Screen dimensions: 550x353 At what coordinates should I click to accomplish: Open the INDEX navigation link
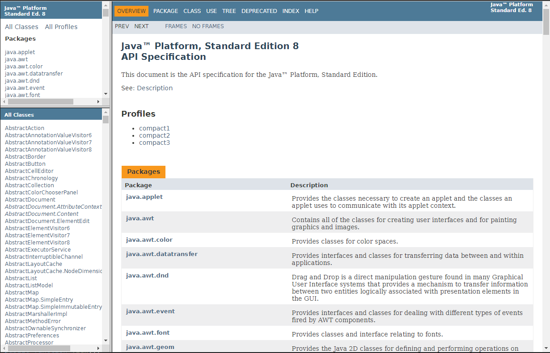tap(291, 11)
